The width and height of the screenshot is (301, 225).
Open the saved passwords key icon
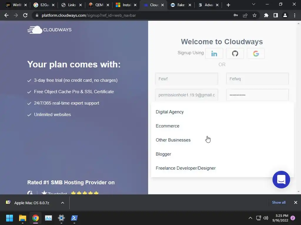pos(236,15)
